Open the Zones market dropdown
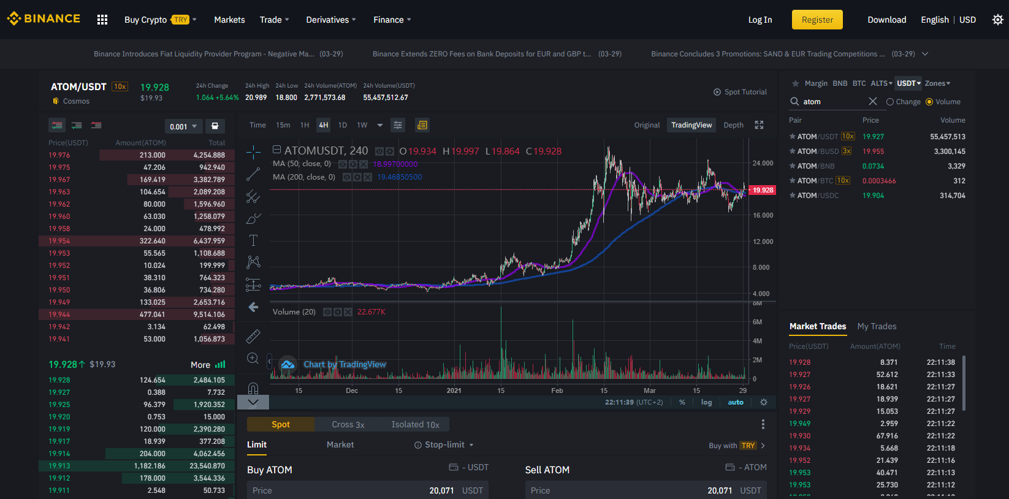 [x=938, y=83]
